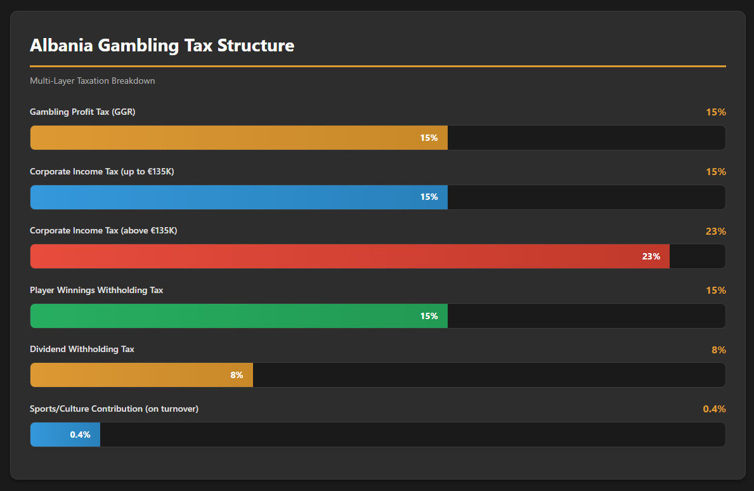
Task: Click the Sports/Culture Contribution (on turnover) label
Action: click(114, 409)
